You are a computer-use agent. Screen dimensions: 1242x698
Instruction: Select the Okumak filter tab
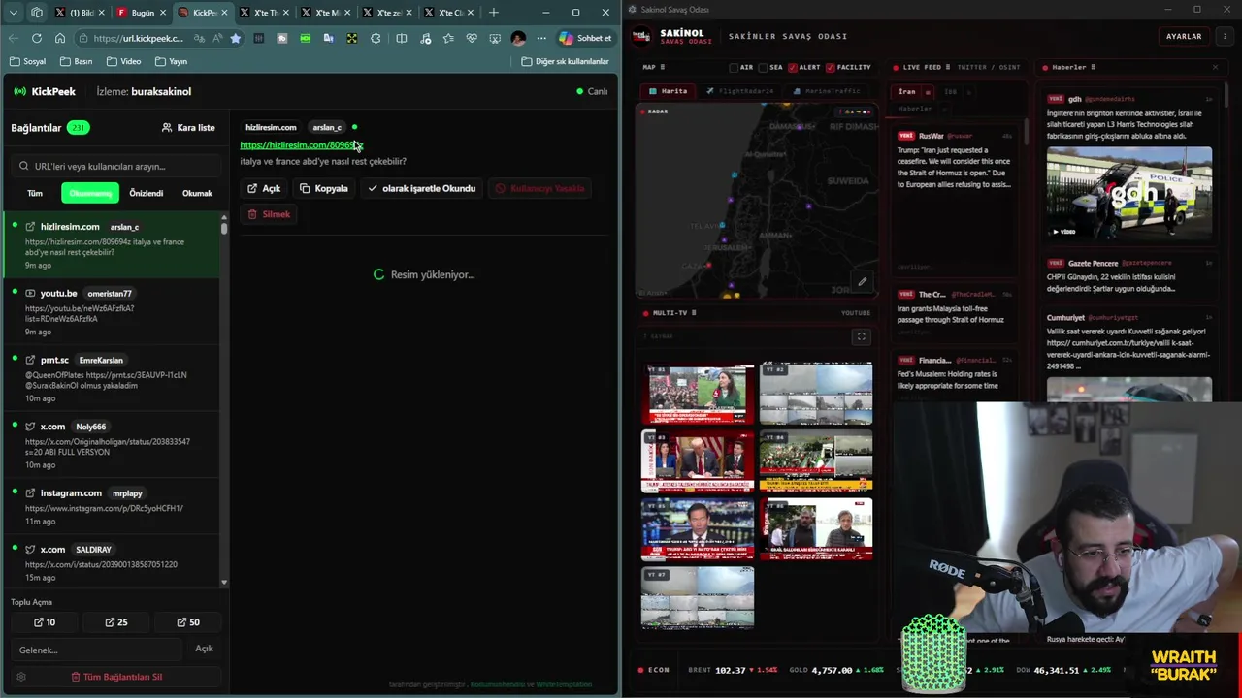pyautogui.click(x=197, y=193)
